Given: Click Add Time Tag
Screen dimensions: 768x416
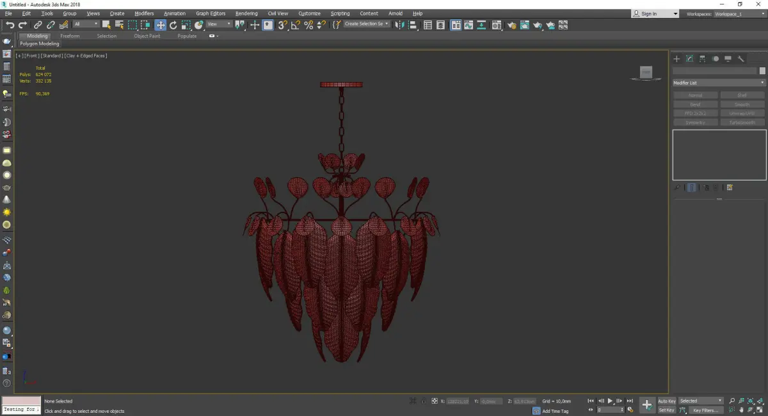Looking at the screenshot, I should click(x=555, y=411).
